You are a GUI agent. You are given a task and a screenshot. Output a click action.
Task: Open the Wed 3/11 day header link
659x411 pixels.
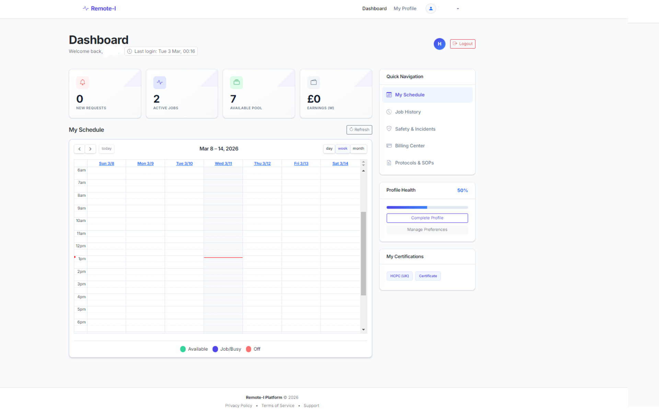pyautogui.click(x=223, y=164)
